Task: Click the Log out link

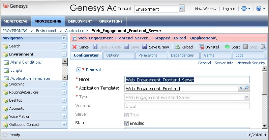Action: pos(229,9)
